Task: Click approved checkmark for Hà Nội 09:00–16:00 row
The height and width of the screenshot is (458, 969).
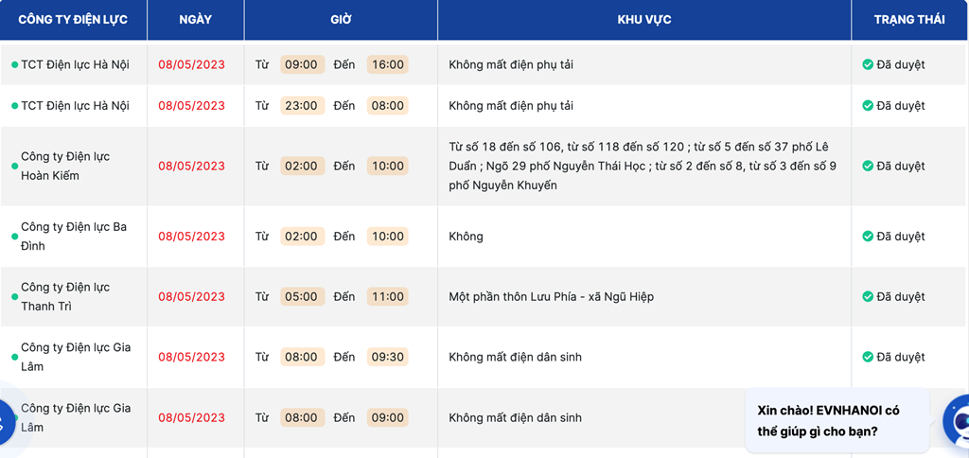Action: 868,65
